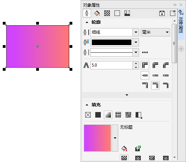Open the 毫米 units dropdown
Viewport: 186px width, 162px height.
point(155,32)
